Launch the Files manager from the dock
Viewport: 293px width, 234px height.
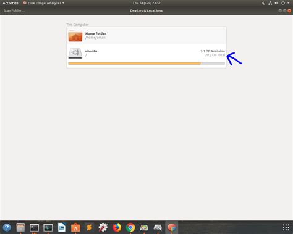click(20, 227)
